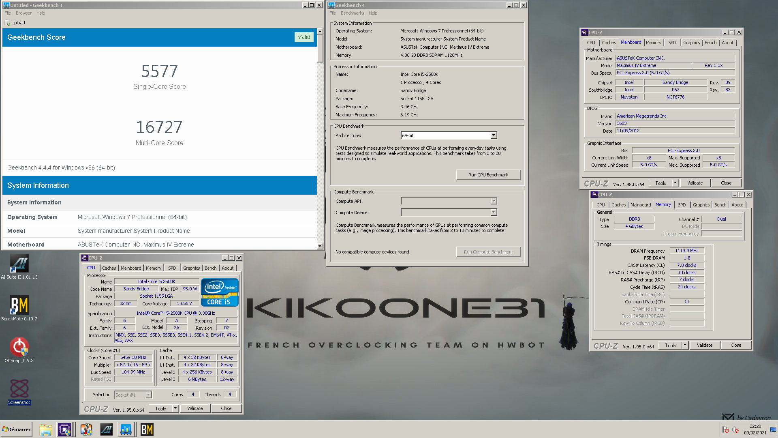Viewport: 778px width, 438px height.
Task: Open AI Suite taskbar icon
Action: coord(106,429)
